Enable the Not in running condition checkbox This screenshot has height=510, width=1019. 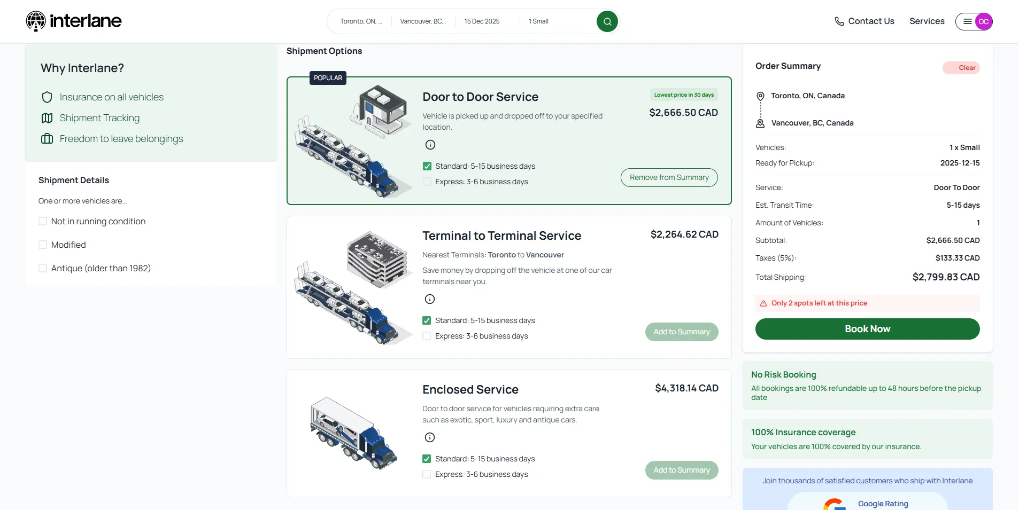pos(43,221)
